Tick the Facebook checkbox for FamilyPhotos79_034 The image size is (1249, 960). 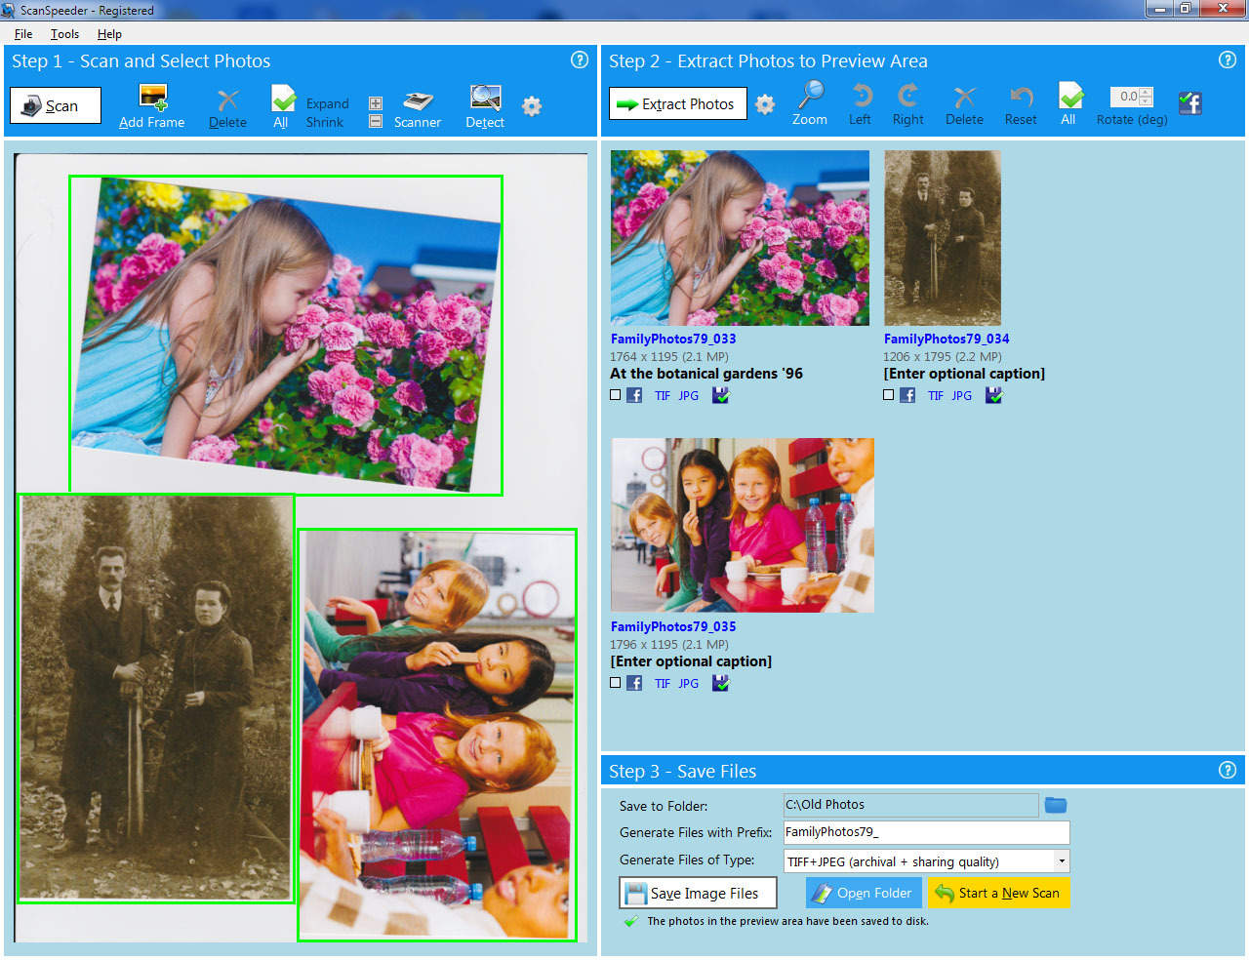889,395
